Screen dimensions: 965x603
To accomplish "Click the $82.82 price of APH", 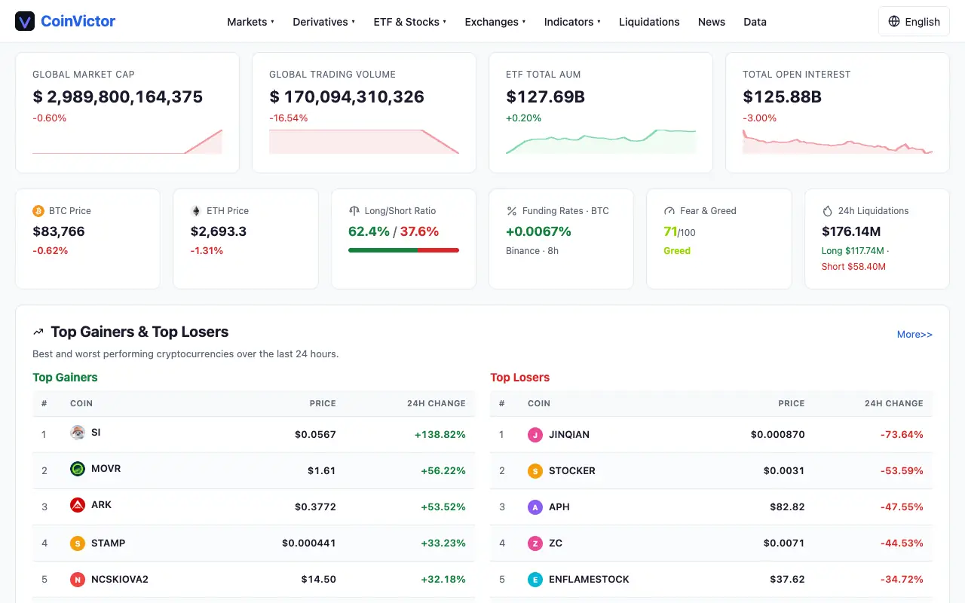I will tap(788, 507).
